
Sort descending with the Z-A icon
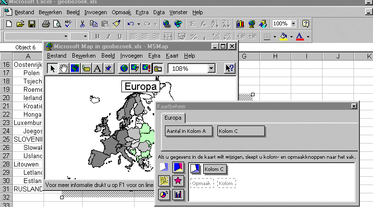(x=226, y=24)
